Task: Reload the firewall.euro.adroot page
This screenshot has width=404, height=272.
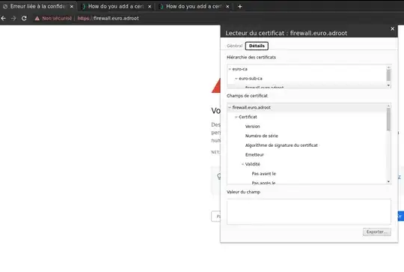Action: click(24, 18)
